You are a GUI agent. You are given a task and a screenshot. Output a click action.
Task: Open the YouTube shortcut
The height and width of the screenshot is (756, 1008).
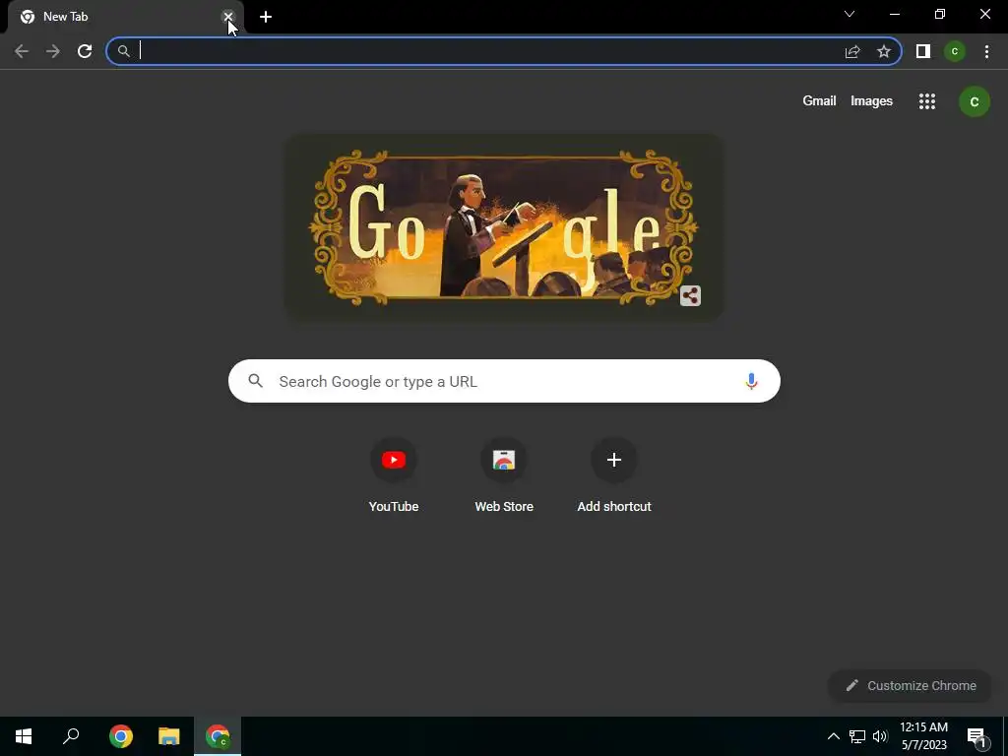pyautogui.click(x=394, y=475)
